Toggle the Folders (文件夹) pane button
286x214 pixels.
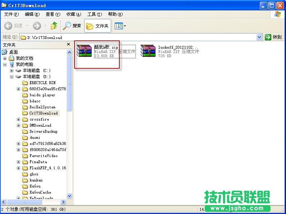(x=97, y=26)
